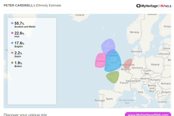Select the 17.6% English entry

[18, 45]
